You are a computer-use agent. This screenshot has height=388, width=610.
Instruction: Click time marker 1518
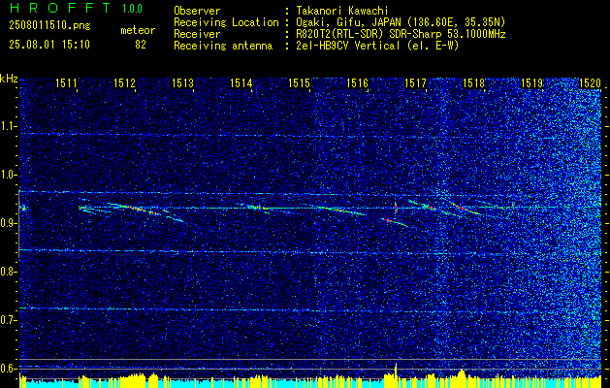[x=473, y=82]
